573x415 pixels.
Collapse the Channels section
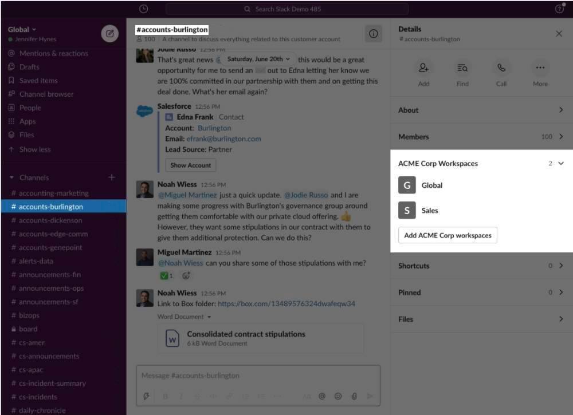(x=11, y=177)
